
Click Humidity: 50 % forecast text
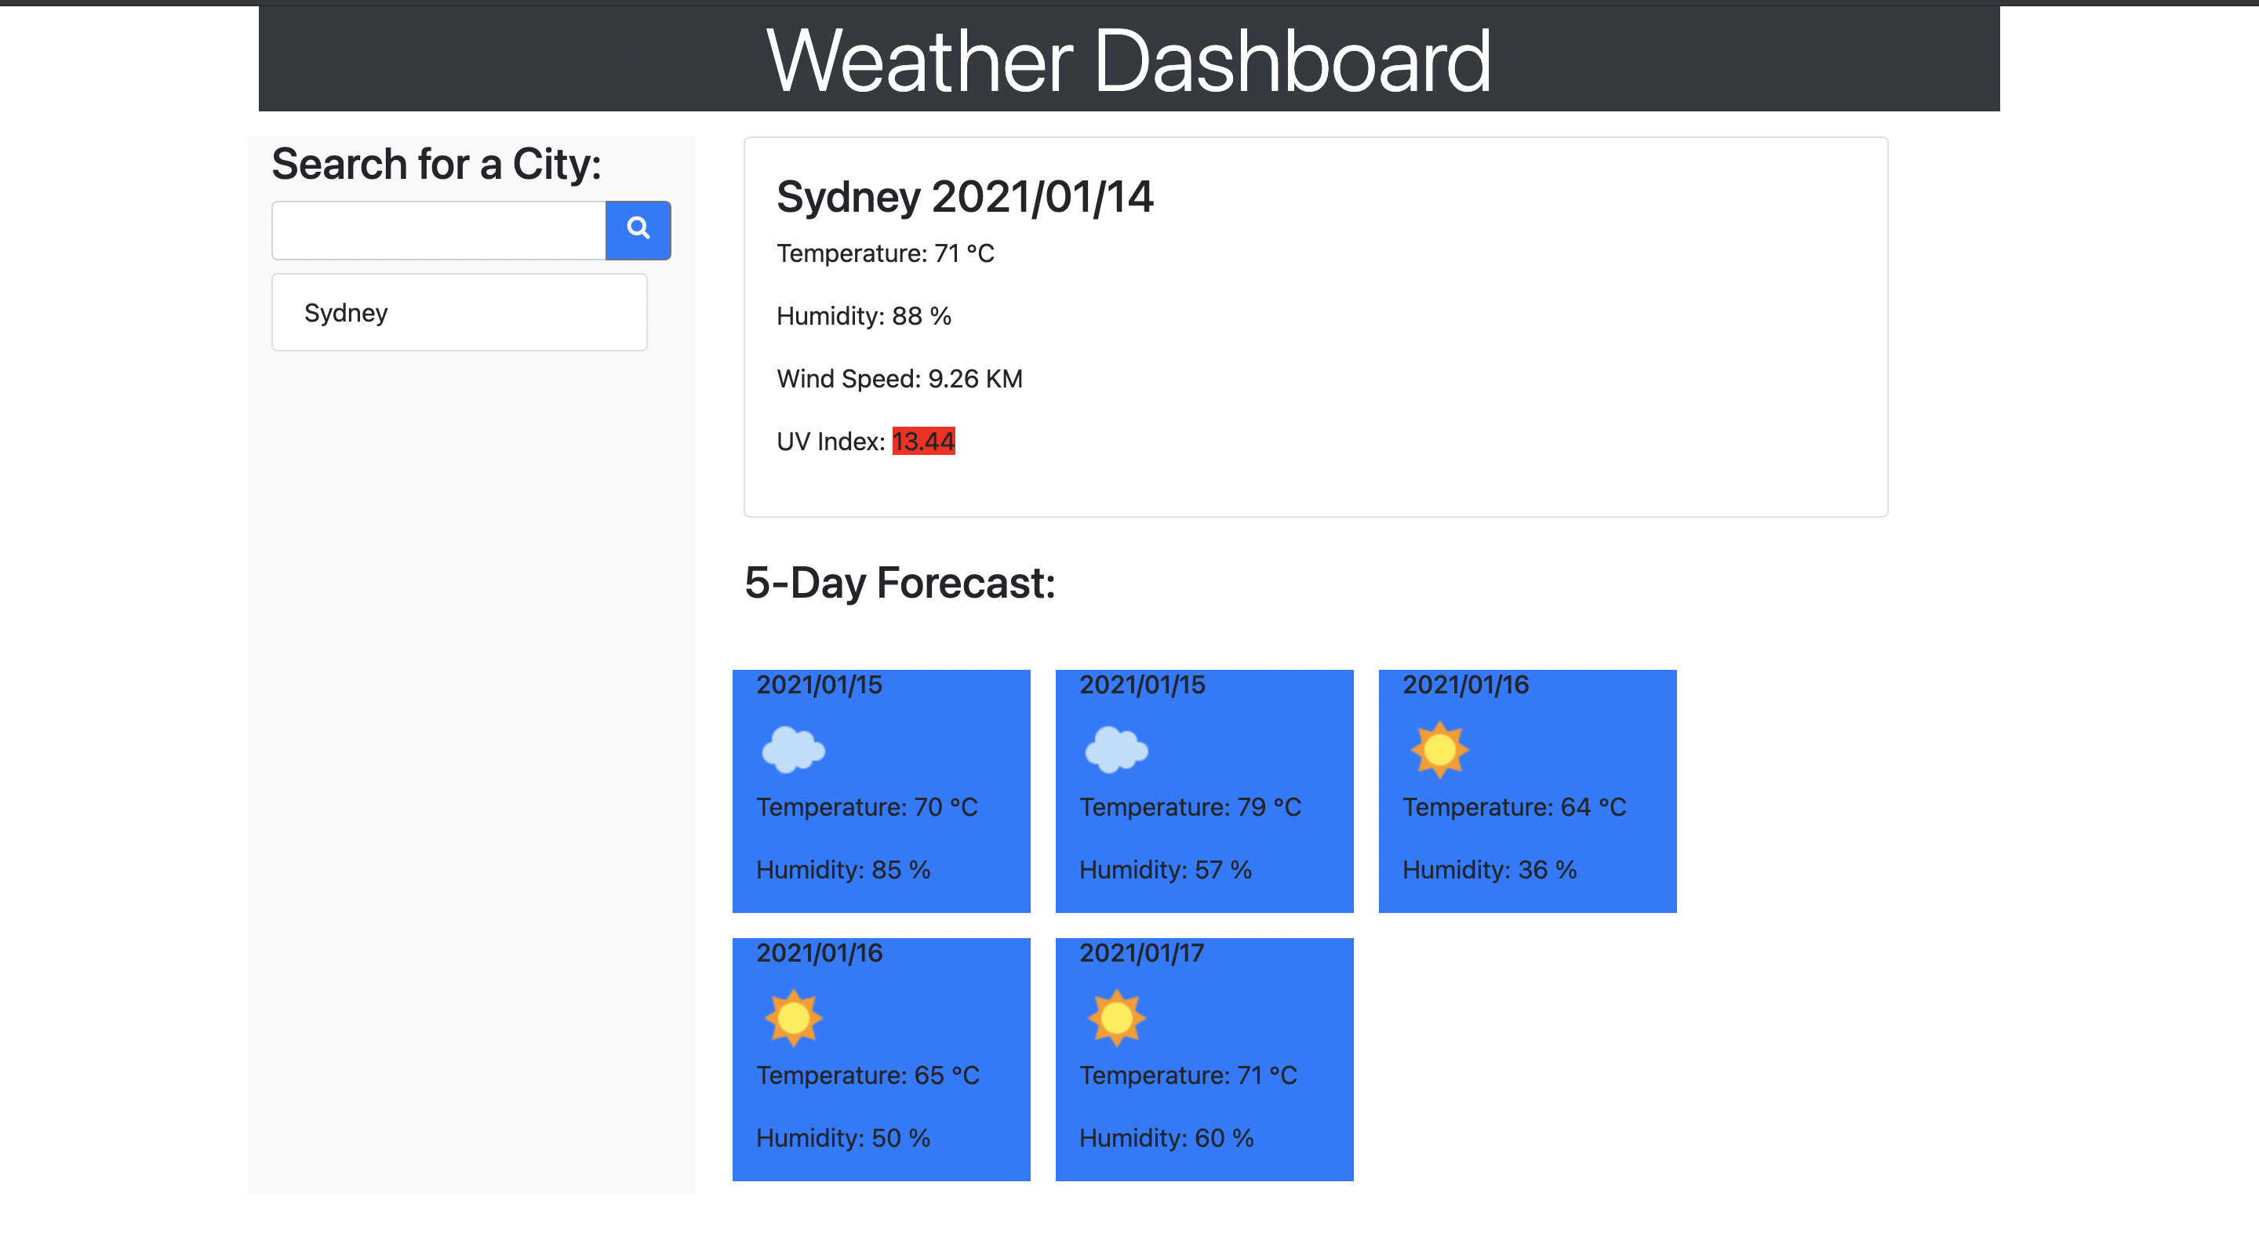click(842, 1138)
